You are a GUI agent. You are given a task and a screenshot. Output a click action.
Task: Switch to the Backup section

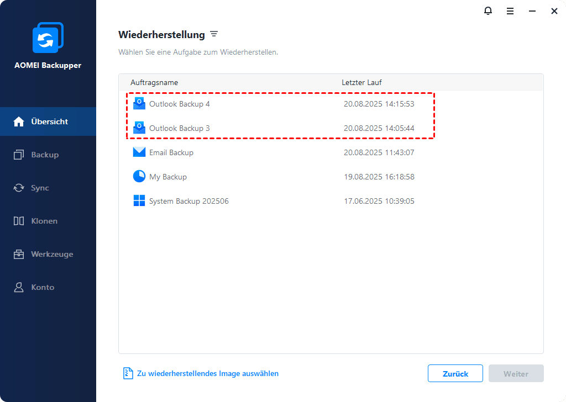point(48,155)
